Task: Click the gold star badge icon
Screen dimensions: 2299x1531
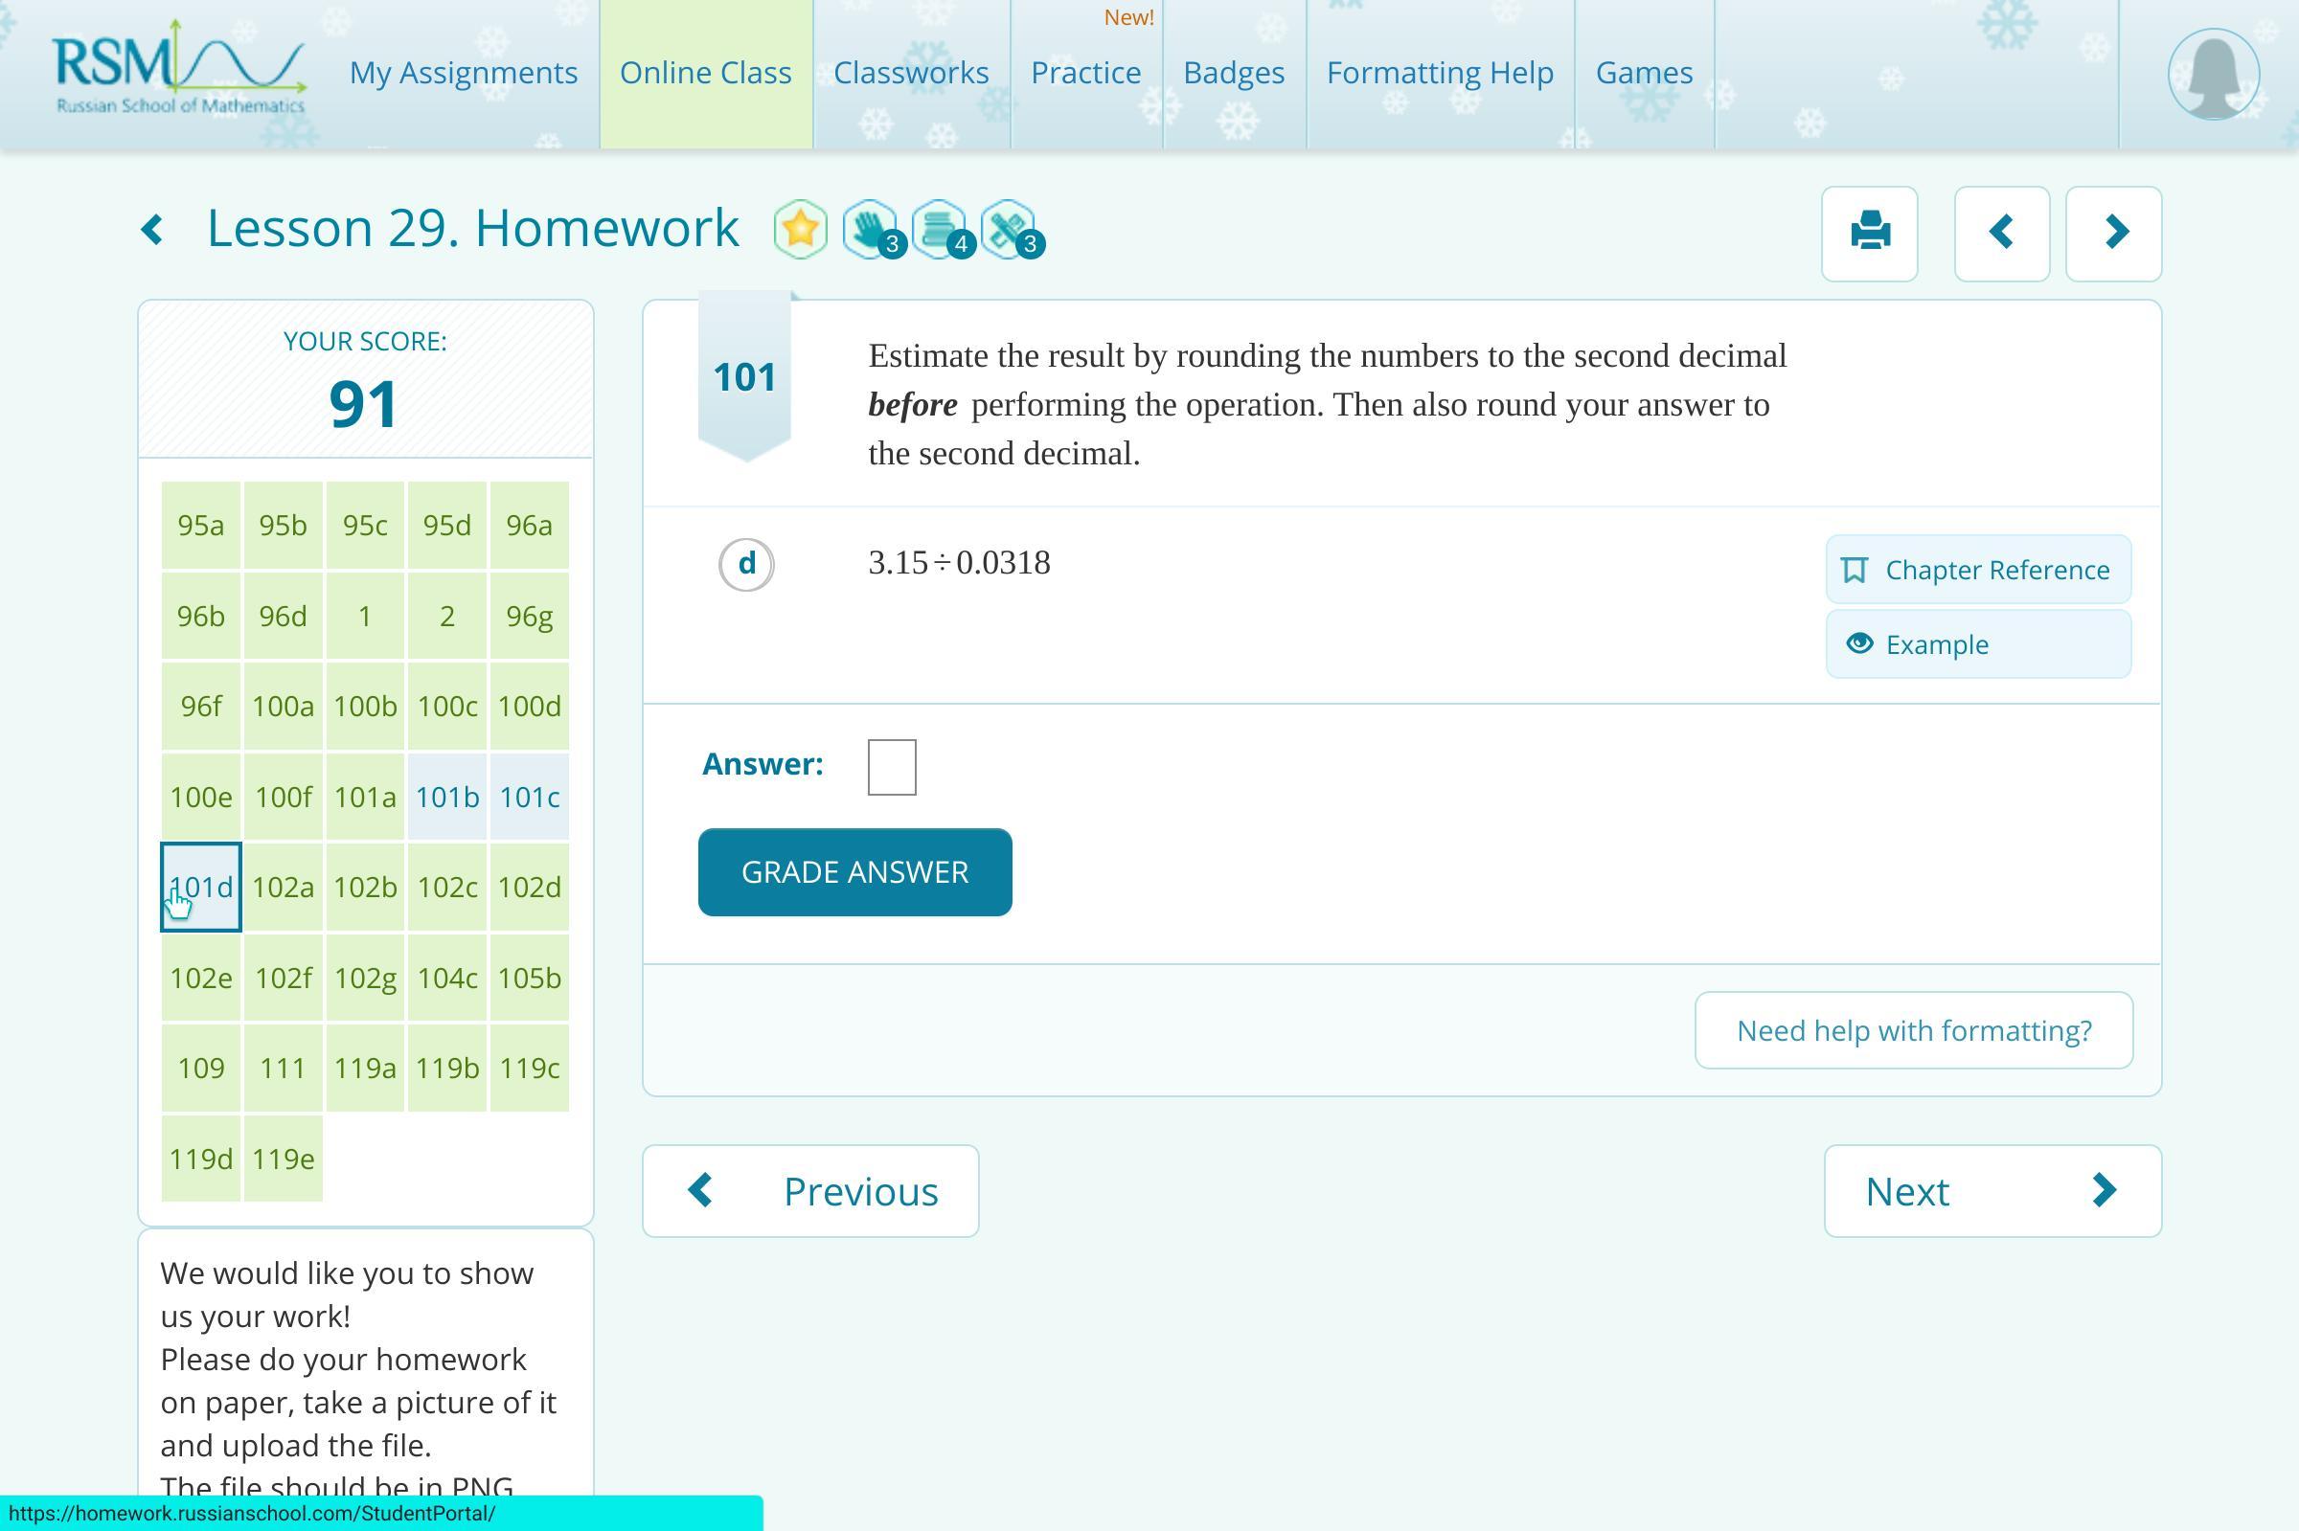Action: click(x=800, y=231)
